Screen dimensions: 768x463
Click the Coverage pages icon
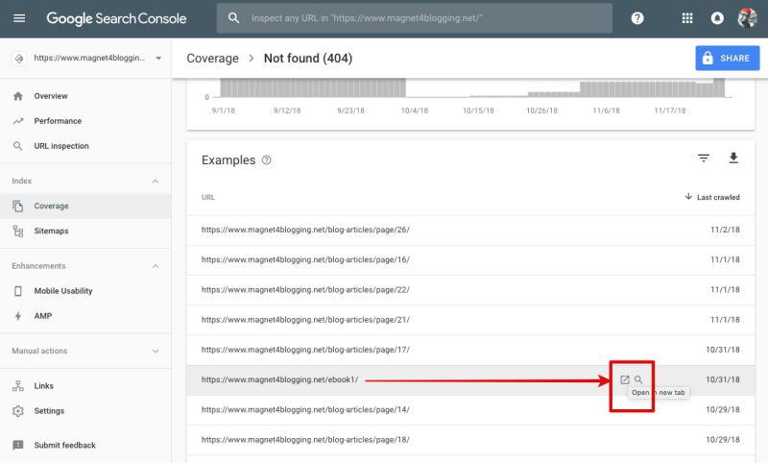click(x=18, y=207)
